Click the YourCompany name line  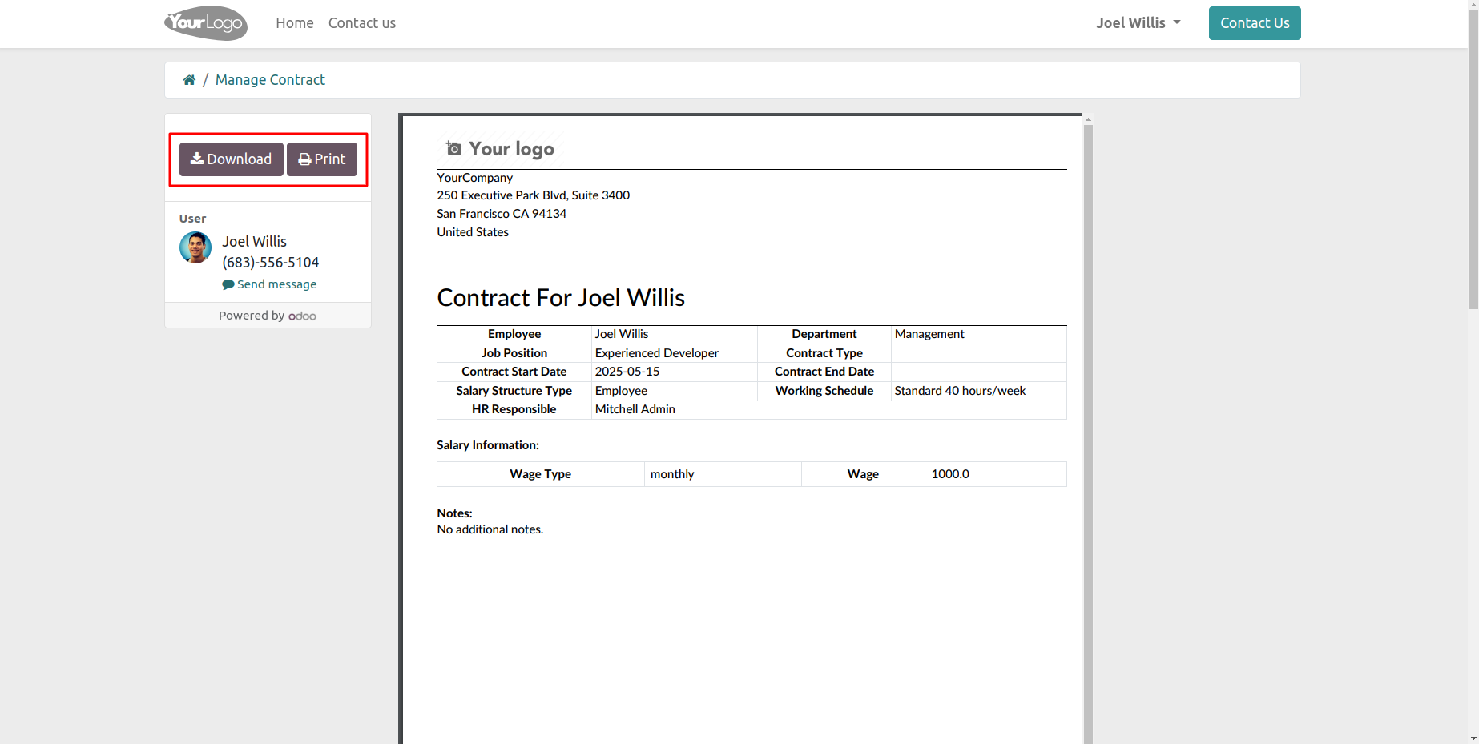[x=474, y=178]
